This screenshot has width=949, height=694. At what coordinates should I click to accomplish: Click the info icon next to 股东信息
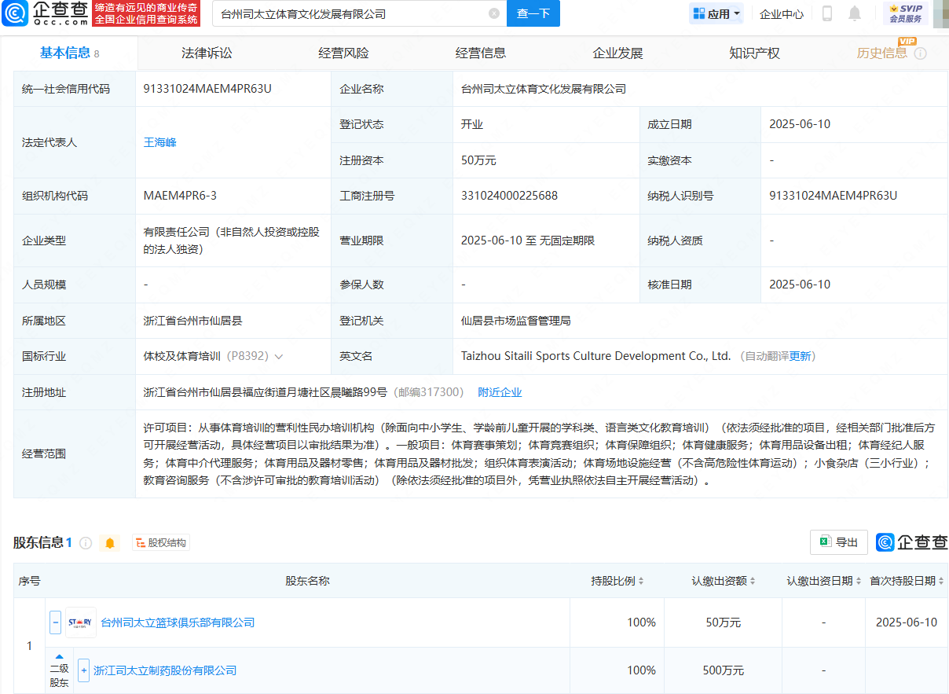click(x=86, y=543)
